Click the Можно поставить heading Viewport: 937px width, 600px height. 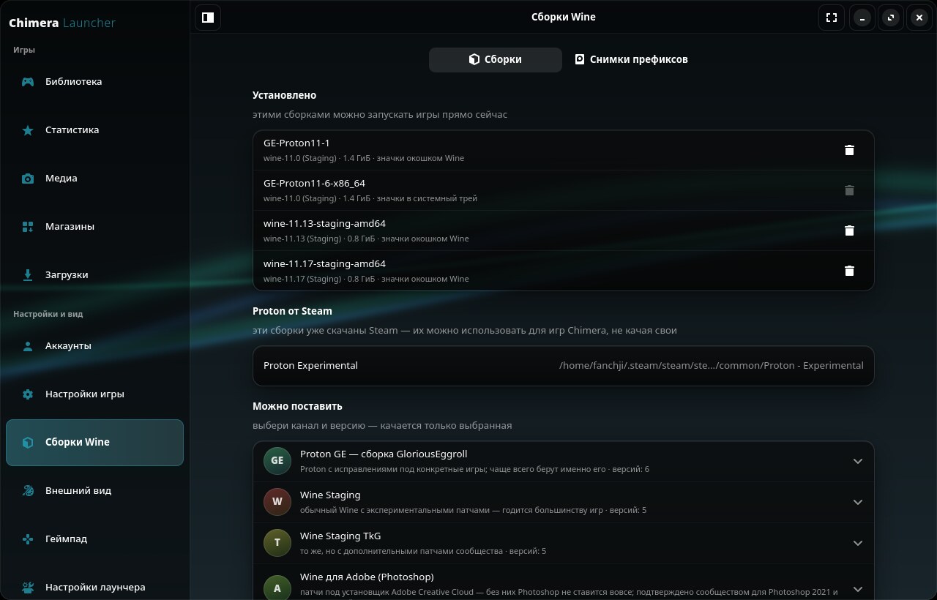tap(297, 406)
